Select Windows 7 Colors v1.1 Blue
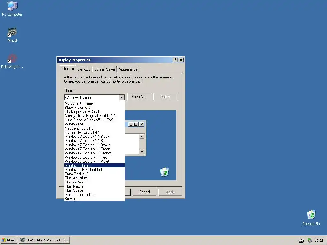The height and width of the screenshot is (245, 327). [x=95, y=141]
